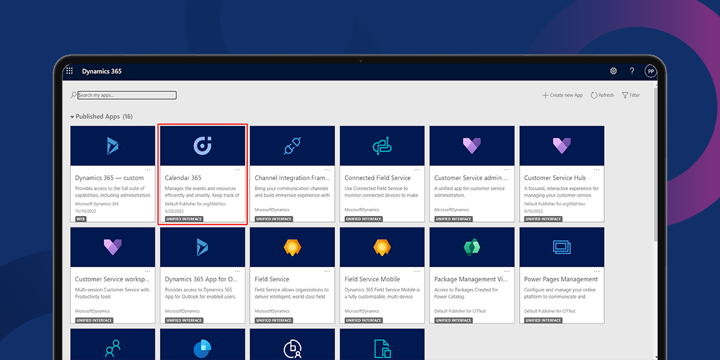720x360 pixels.
Task: Click the Customer Service Hub title text
Action: [555, 178]
